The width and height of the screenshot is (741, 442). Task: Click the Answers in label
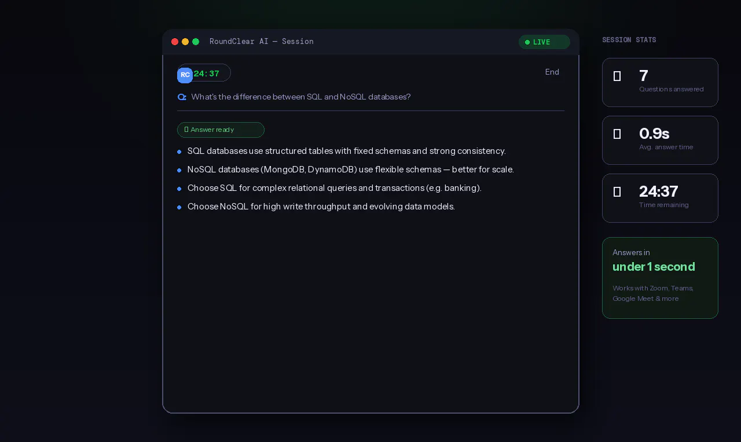631,253
